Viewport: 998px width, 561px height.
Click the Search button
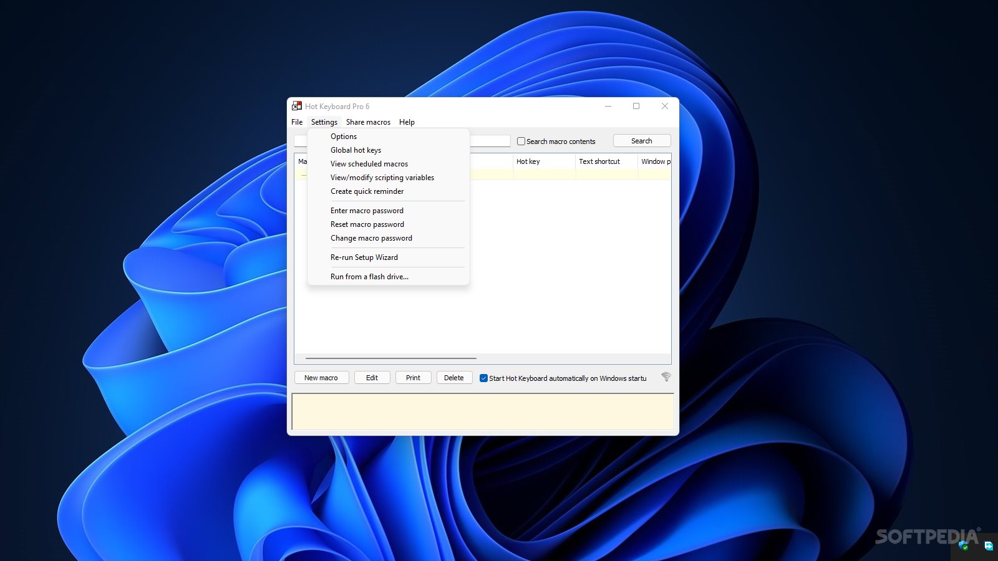point(642,141)
